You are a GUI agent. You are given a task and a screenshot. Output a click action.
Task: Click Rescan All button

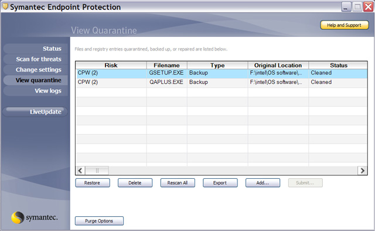[x=178, y=183]
